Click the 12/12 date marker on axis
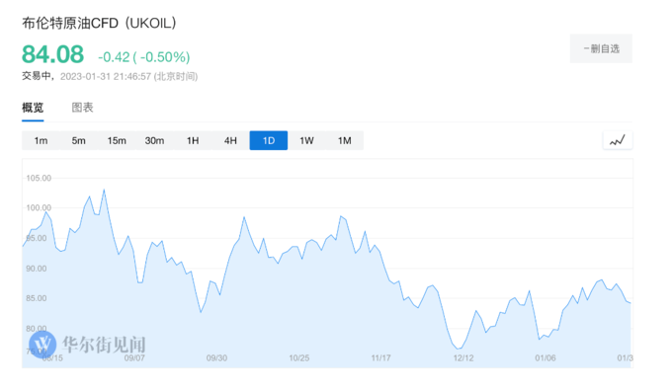 [463, 358]
